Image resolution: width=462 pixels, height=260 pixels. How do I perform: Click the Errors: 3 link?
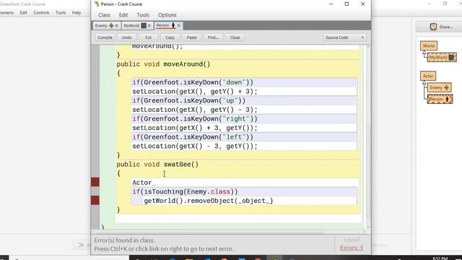point(352,248)
